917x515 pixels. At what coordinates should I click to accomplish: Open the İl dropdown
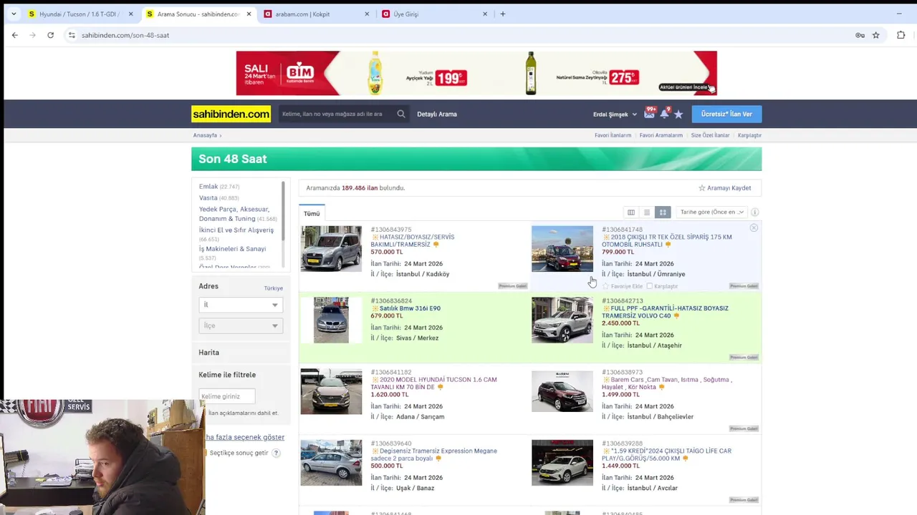pos(241,305)
